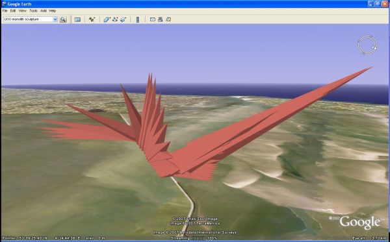Open the Add menu
The width and height of the screenshot is (390, 242).
pos(44,11)
